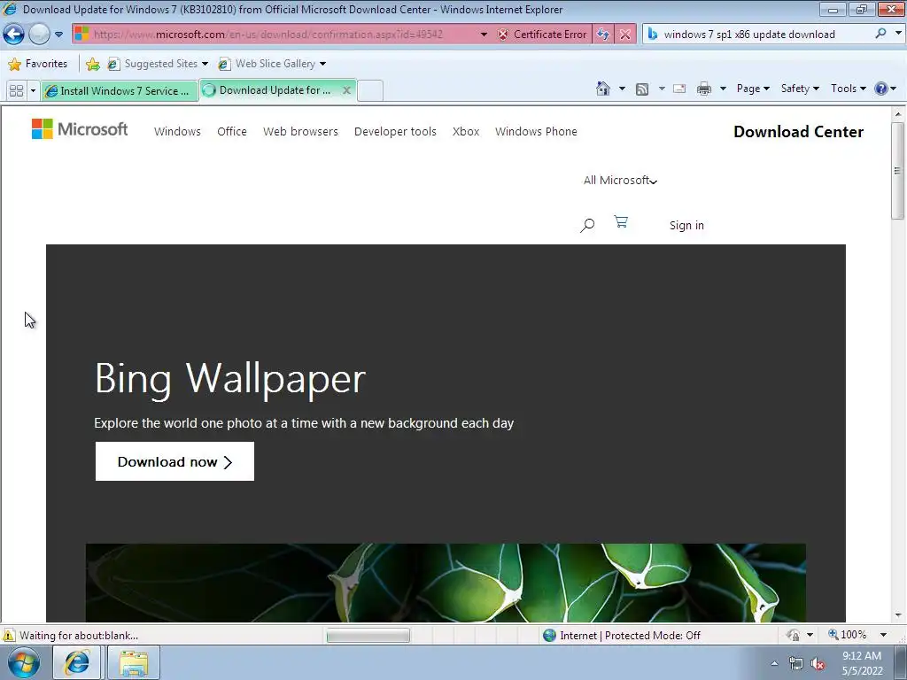Click the privacy report status icon
The image size is (907, 680).
(793, 635)
